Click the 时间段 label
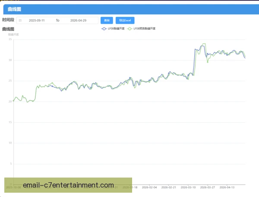 (8, 20)
